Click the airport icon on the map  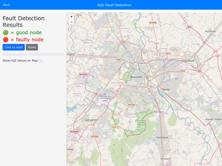[105, 94]
